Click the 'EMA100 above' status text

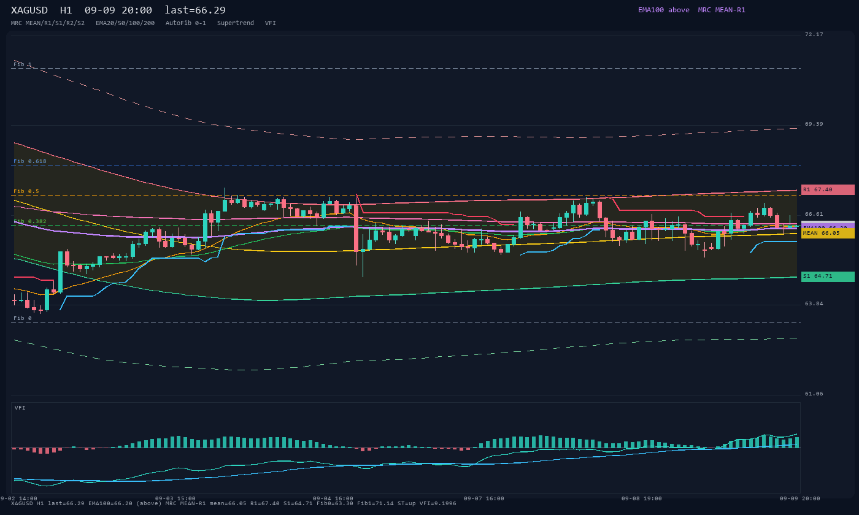[663, 10]
